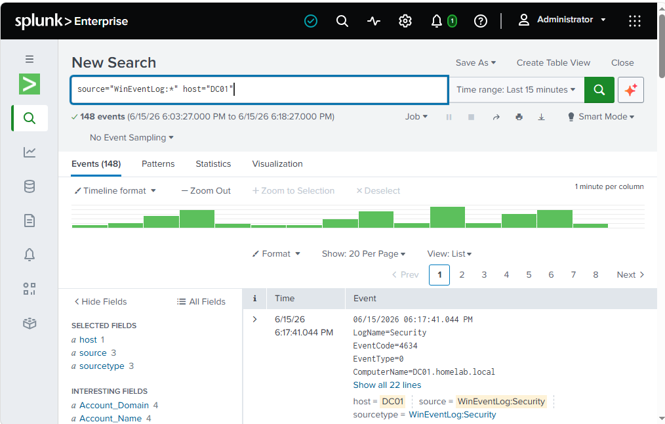The image size is (665, 424).
Task: Go to results page 2
Action: click(462, 275)
